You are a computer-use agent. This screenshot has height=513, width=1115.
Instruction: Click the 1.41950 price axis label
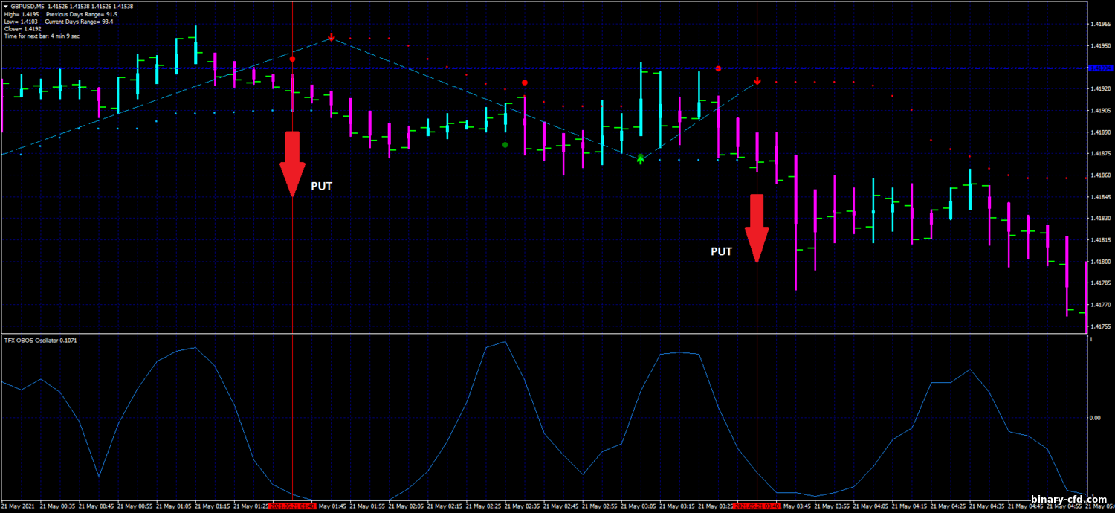tap(1100, 46)
